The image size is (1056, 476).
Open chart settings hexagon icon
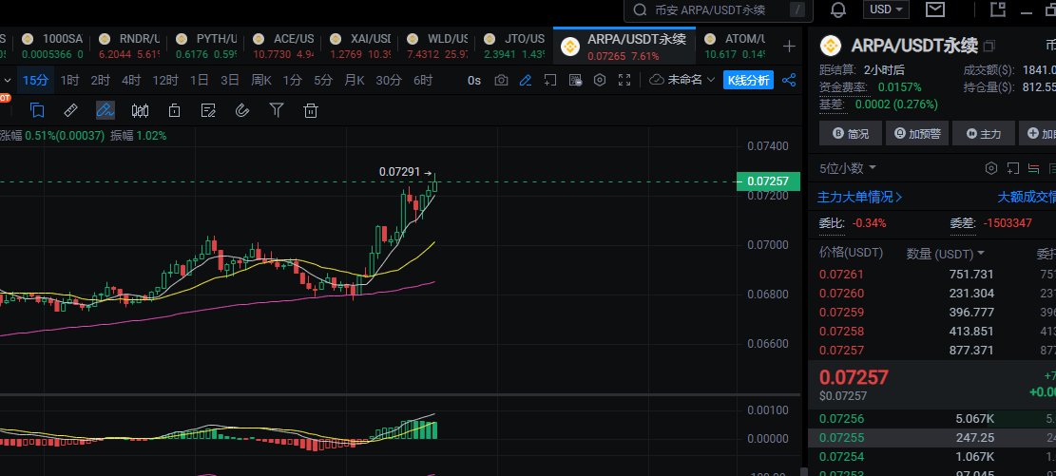pyautogui.click(x=600, y=80)
